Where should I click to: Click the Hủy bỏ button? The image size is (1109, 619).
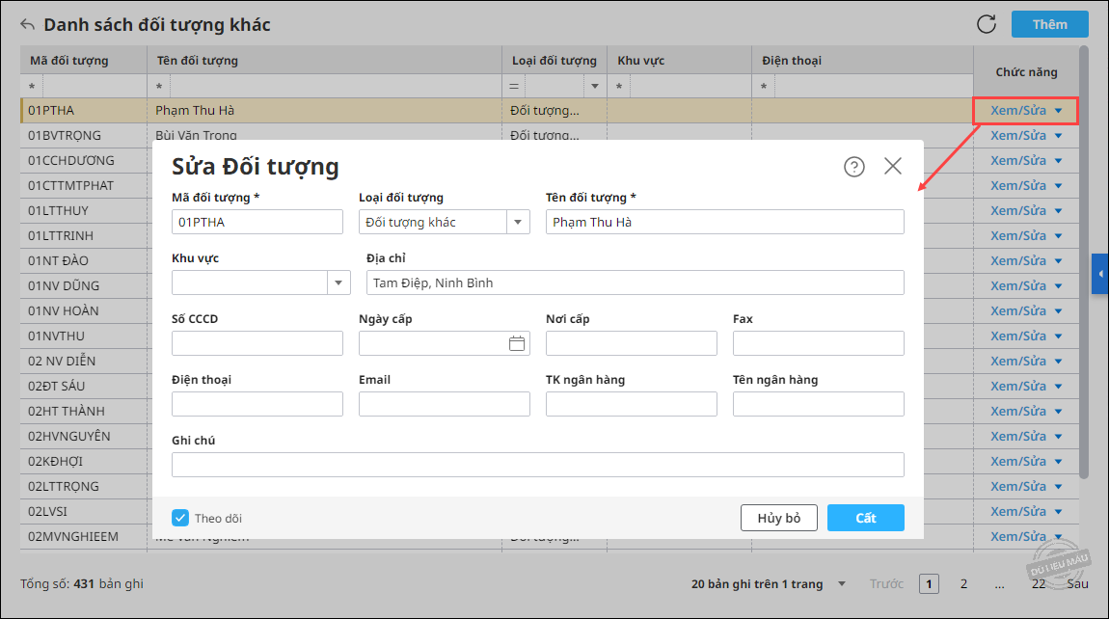[x=778, y=518]
